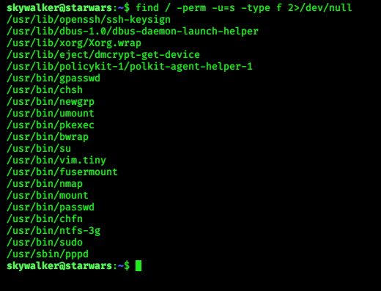
Task: Click the /usr/bin/passwd entry
Action: click(x=51, y=207)
